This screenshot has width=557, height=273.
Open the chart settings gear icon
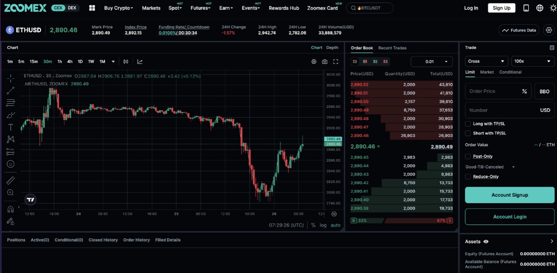click(314, 62)
